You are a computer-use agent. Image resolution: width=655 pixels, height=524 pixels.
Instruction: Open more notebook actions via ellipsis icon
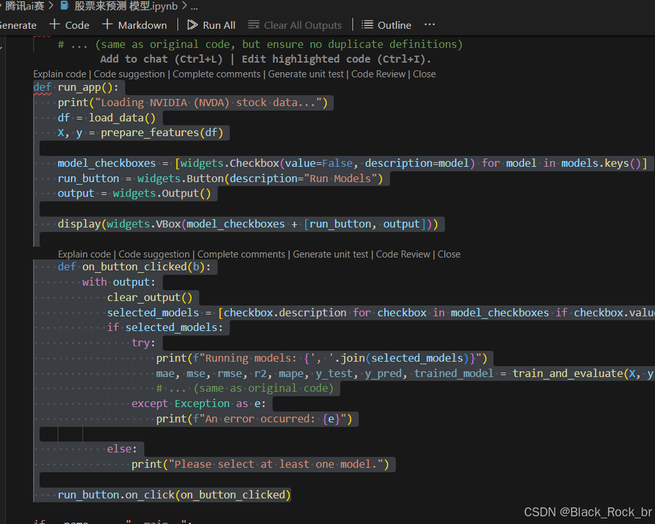[429, 25]
